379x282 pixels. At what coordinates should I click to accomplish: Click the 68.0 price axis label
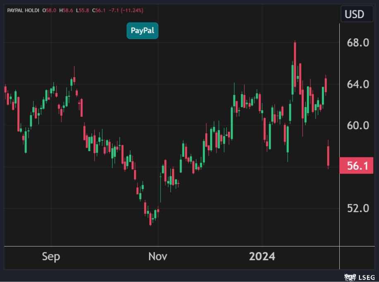coord(357,43)
